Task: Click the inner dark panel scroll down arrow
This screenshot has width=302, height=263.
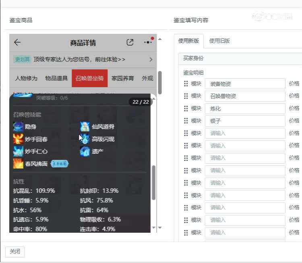Action: 153,228
